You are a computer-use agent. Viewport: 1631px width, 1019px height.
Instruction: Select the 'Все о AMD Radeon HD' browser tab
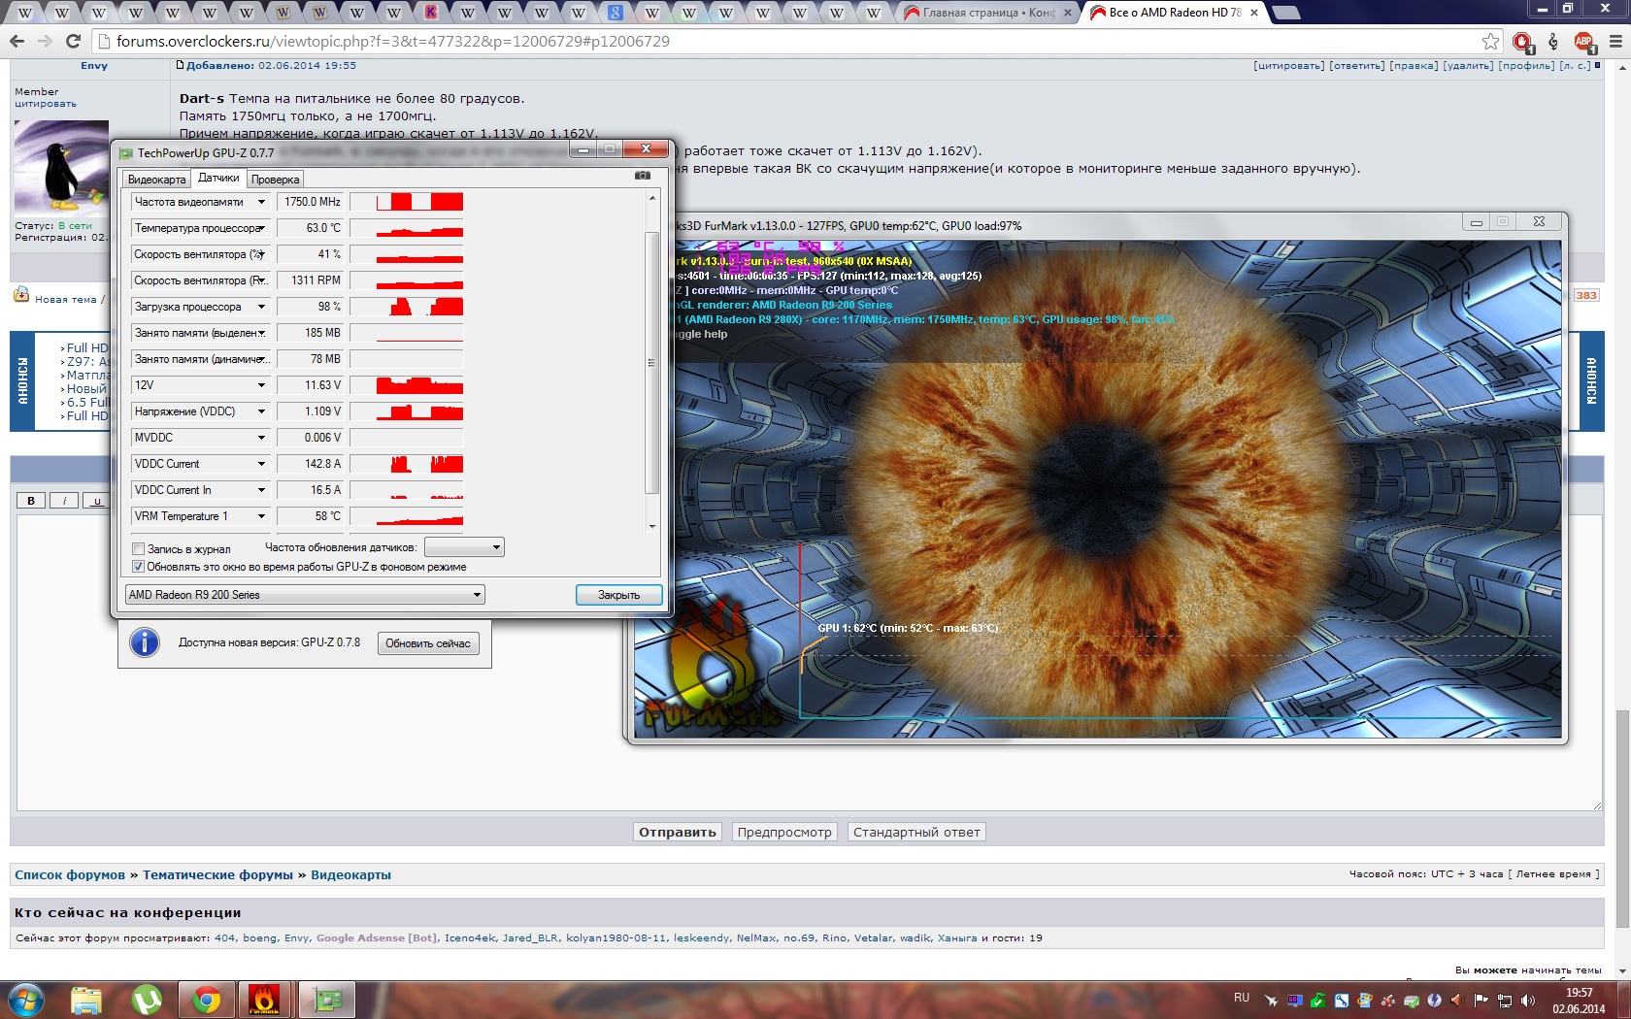coord(1175,13)
